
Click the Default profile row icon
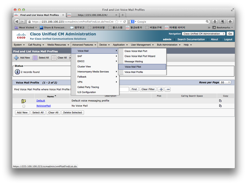point(24,101)
